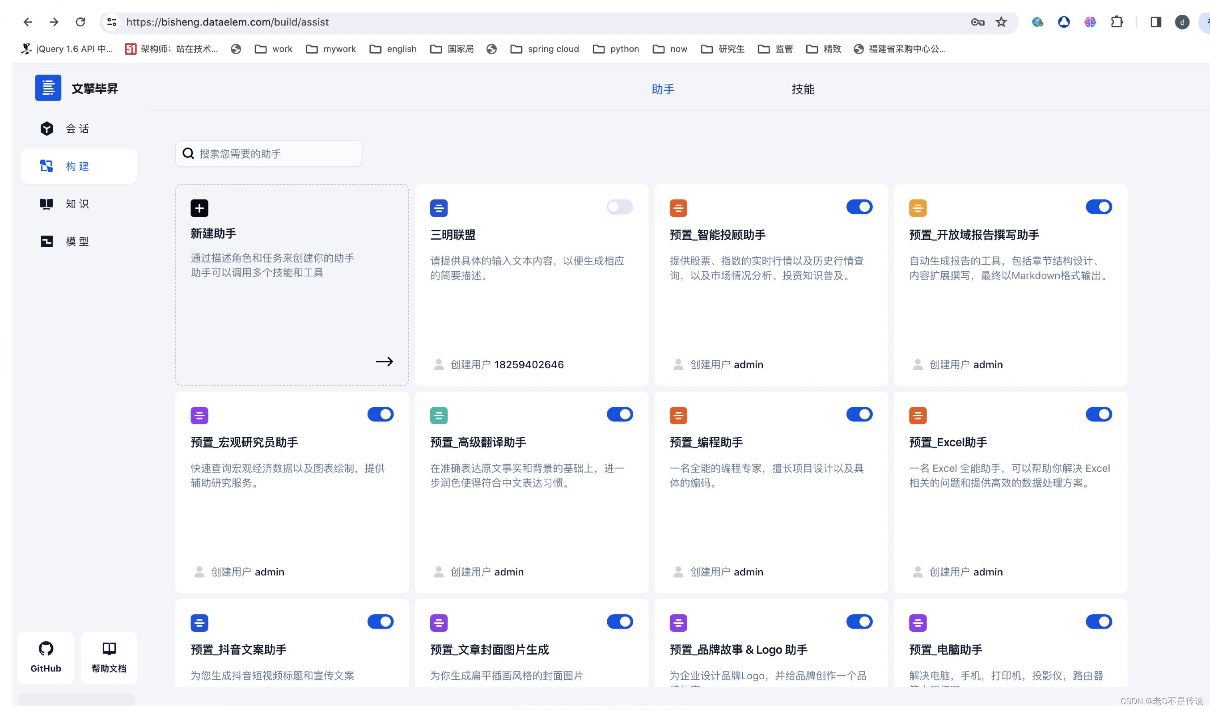This screenshot has width=1210, height=710.
Task: Click the green icon of 预置_高级翻译助手
Action: [x=439, y=416]
